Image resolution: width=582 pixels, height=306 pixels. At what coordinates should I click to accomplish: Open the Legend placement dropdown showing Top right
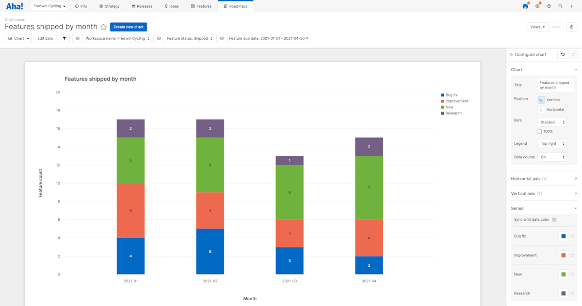point(551,143)
